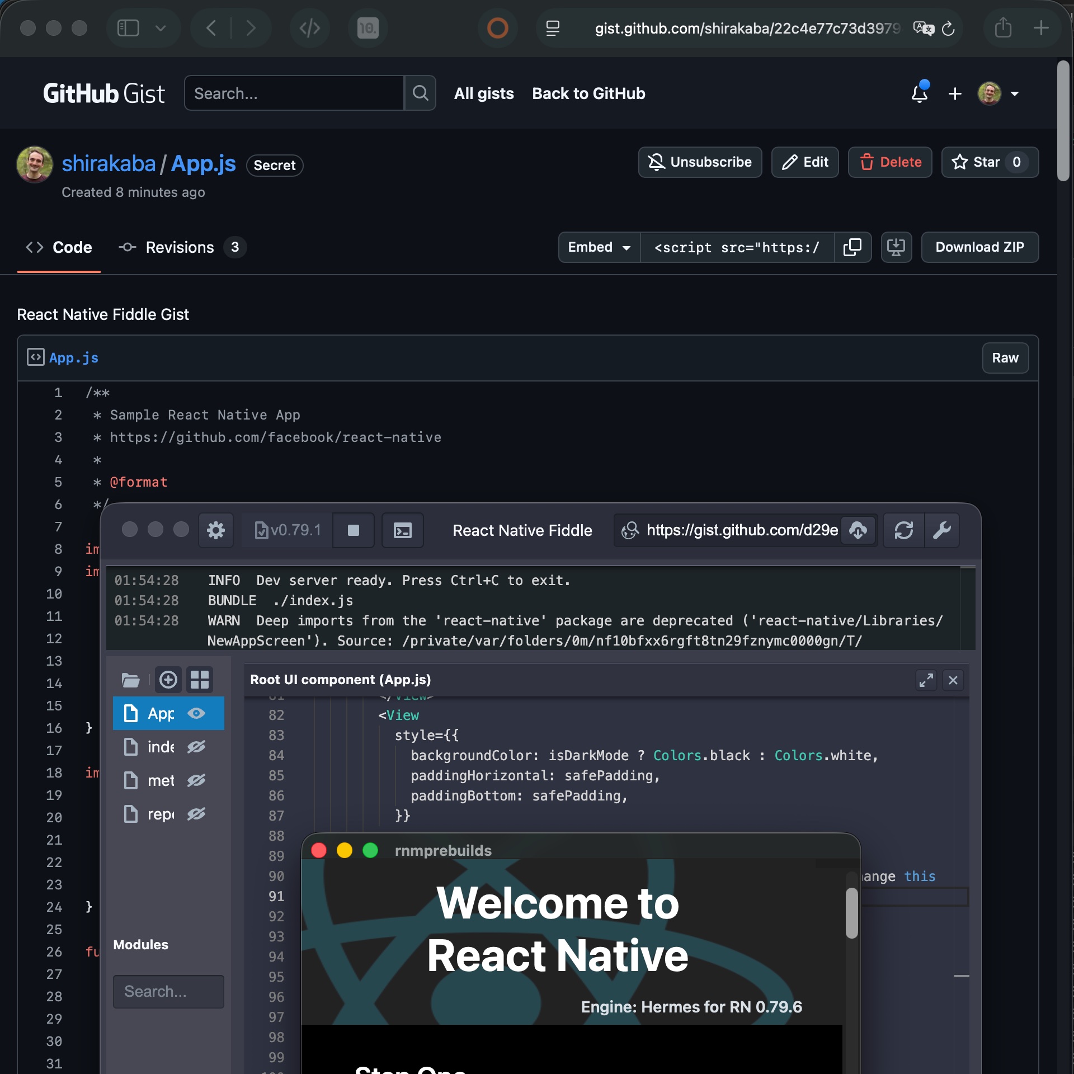Viewport: 1074px width, 1074px height.
Task: Open the orange circle extension in Safari toolbar
Action: (497, 28)
